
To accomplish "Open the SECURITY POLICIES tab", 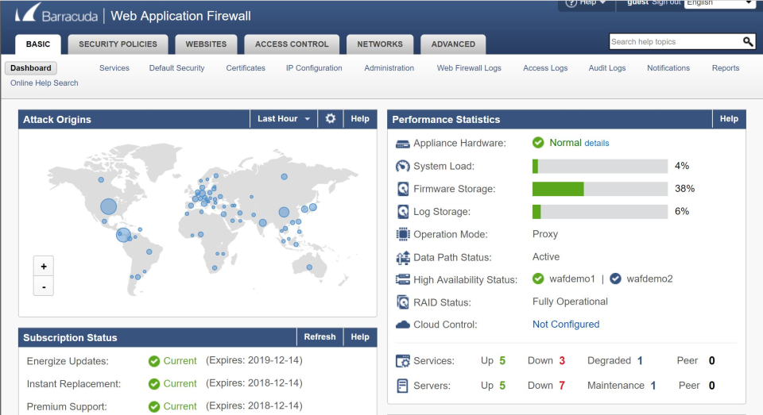I will coord(118,44).
